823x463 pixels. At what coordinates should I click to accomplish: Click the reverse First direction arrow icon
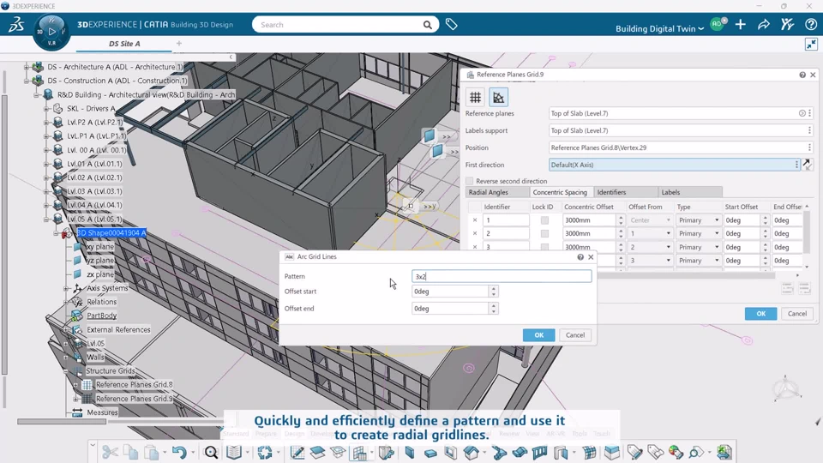(x=808, y=165)
